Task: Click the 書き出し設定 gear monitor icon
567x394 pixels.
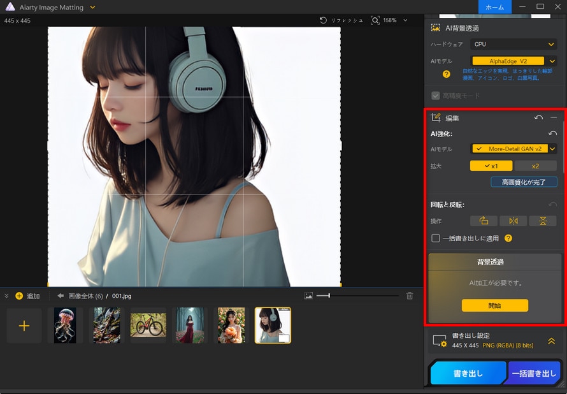Action: click(x=440, y=341)
